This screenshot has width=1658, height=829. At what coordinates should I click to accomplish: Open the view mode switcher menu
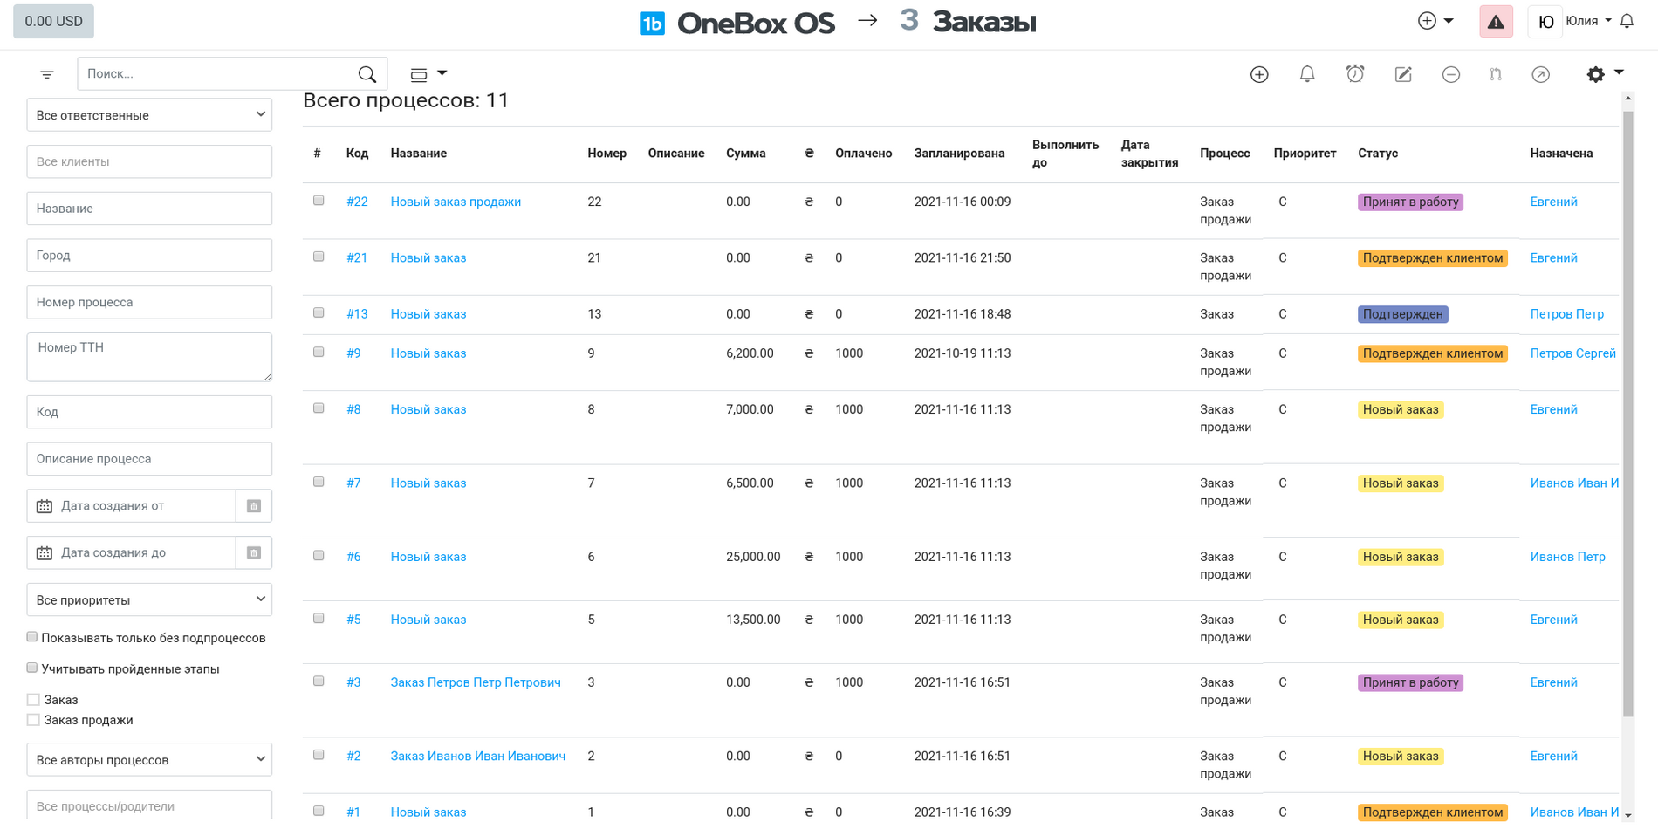(x=428, y=74)
